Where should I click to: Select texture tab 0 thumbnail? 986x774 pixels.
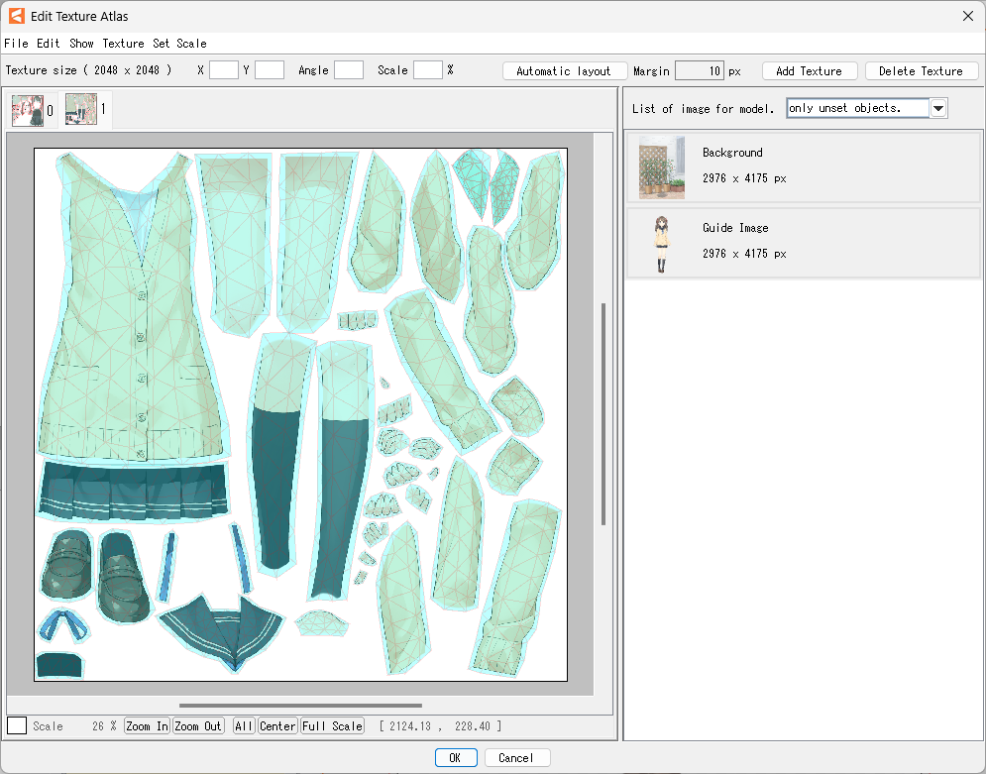[28, 111]
